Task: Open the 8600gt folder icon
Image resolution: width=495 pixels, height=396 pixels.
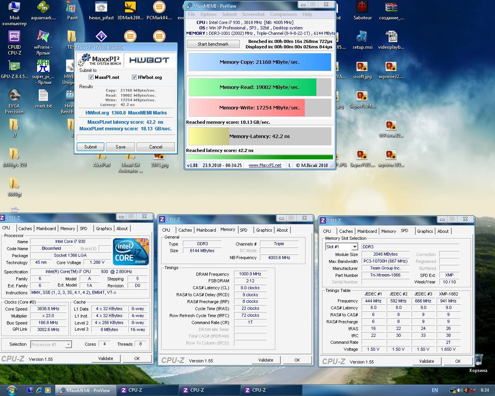Action: pos(14,187)
